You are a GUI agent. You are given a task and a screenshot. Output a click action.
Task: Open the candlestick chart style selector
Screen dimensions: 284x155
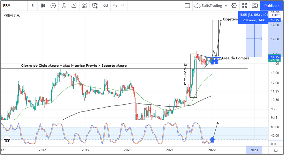pyautogui.click(x=43, y=5)
